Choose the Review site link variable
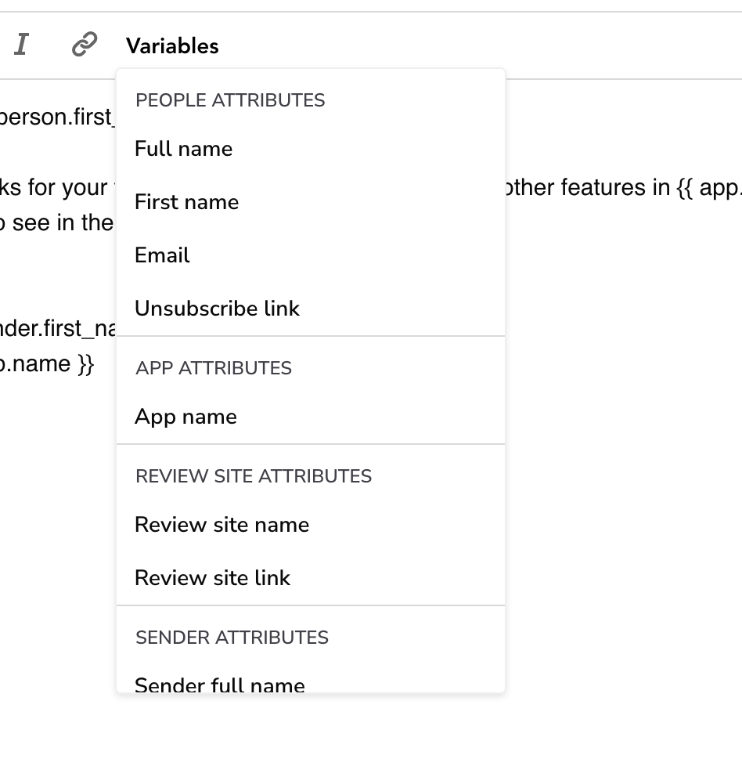 coord(213,578)
